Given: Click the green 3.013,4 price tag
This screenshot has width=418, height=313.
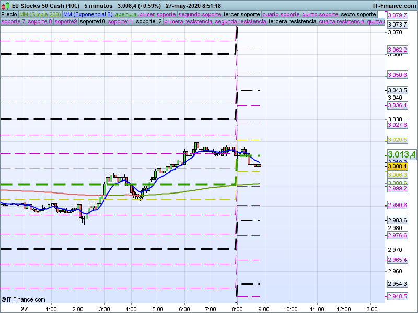Looking at the screenshot, I should (x=401, y=154).
